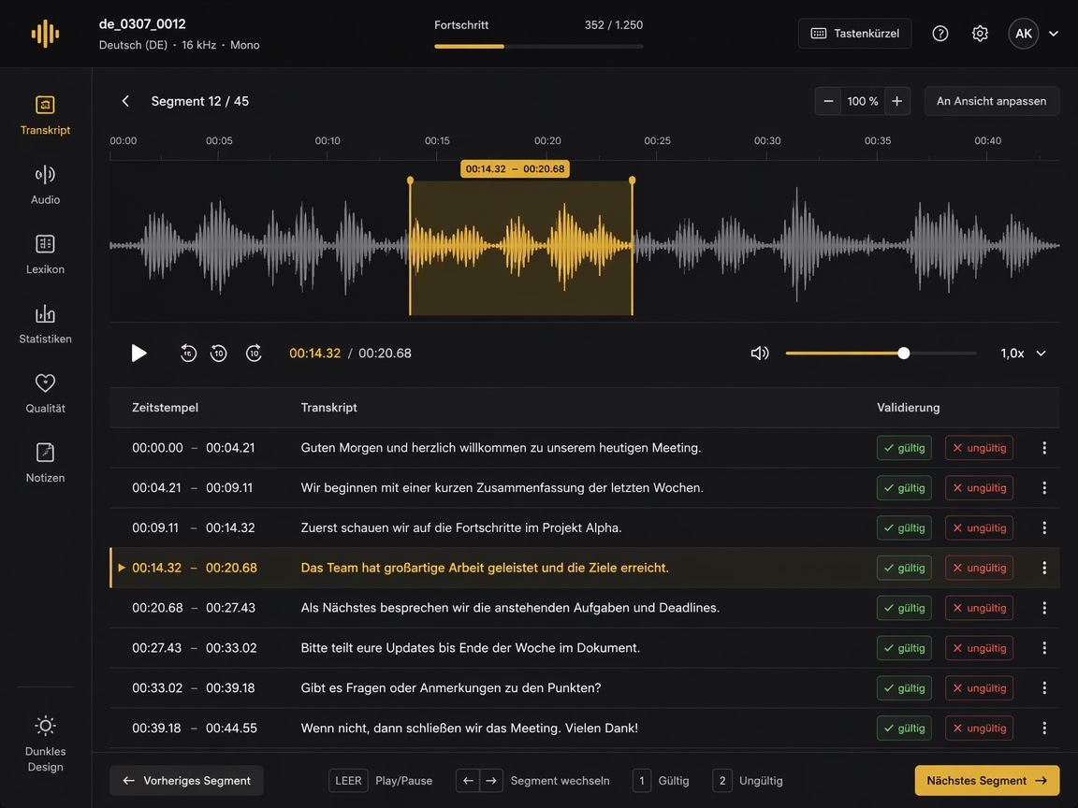Open the Transkript sidebar panel
Image resolution: width=1078 pixels, height=808 pixels.
pos(45,115)
